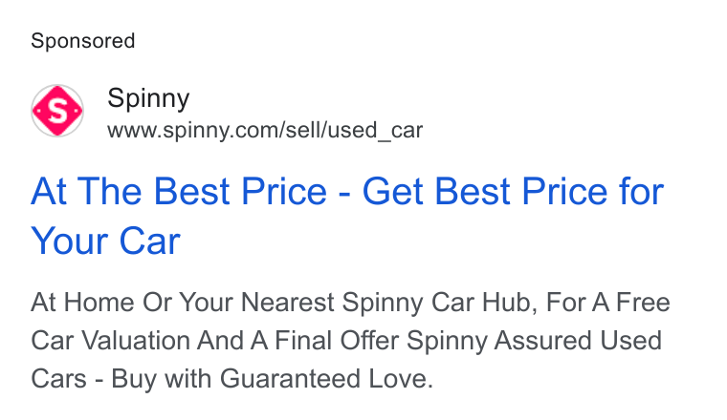727x420 pixels.
Task: Open the www.spinny.com/sell/used_car URL
Action: [265, 130]
